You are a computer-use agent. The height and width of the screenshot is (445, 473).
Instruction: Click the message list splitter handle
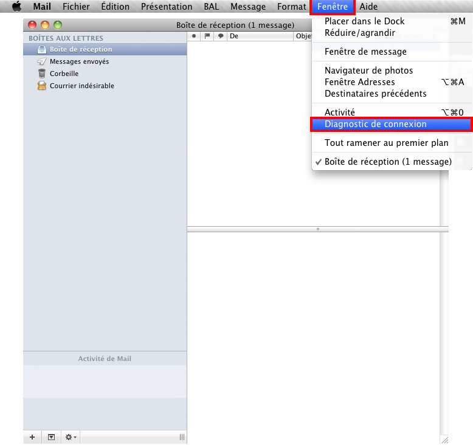coord(318,229)
